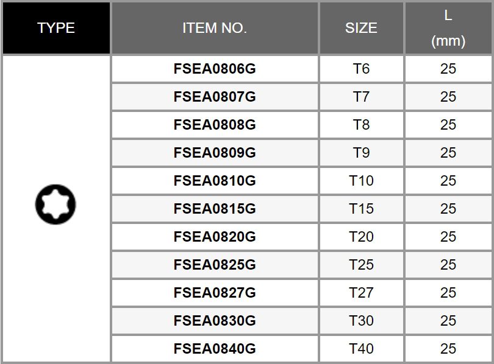The image size is (494, 364).
Task: Select the ITEM NO. column header
Action: pos(215,28)
